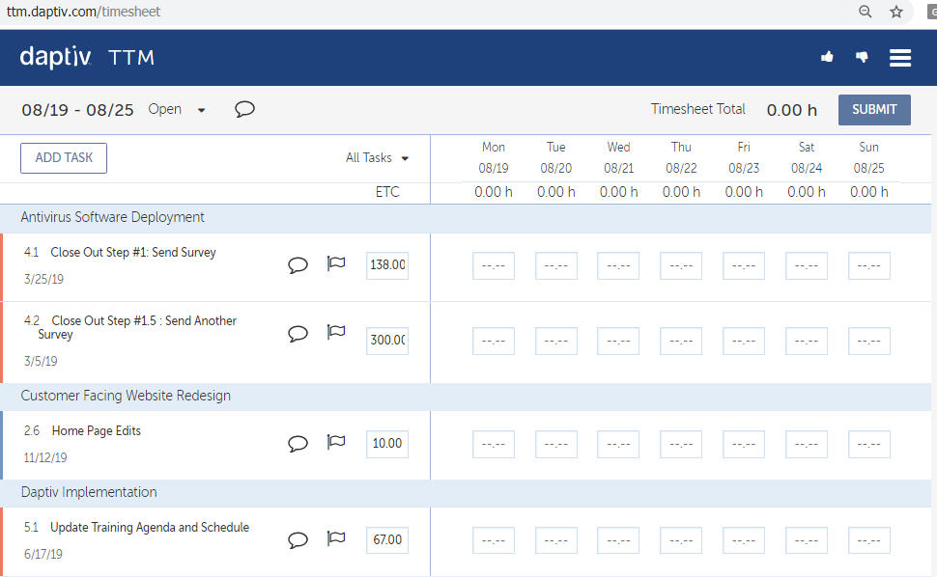
Task: Edit ETC field showing 67.00
Action: click(387, 540)
